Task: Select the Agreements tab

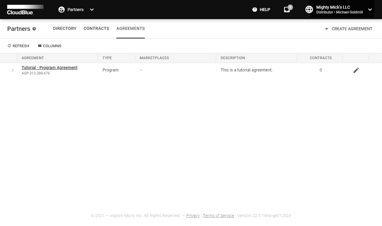Action: (130, 28)
